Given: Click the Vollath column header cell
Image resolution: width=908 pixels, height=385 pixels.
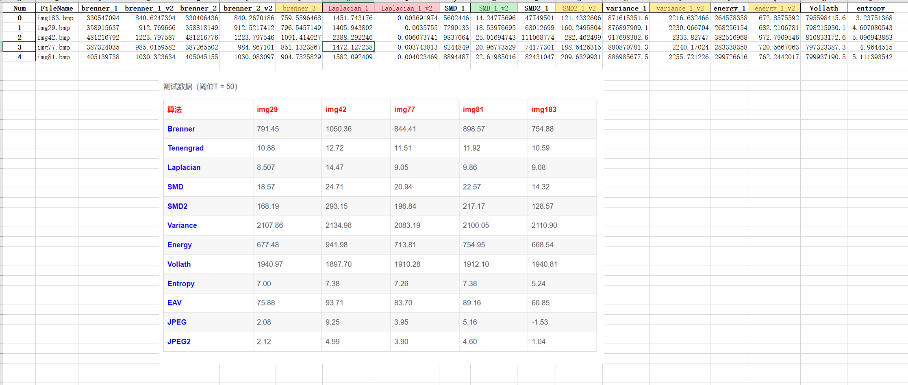Looking at the screenshot, I should [824, 8].
